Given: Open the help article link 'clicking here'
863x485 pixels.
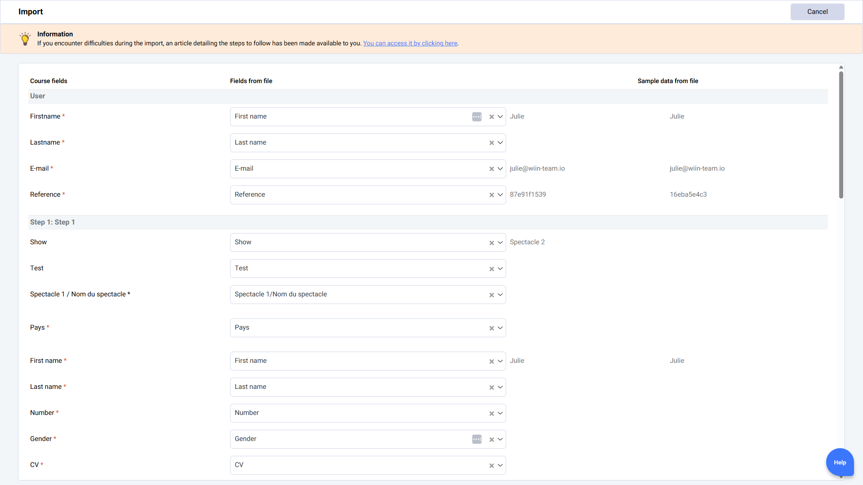Looking at the screenshot, I should pos(411,43).
